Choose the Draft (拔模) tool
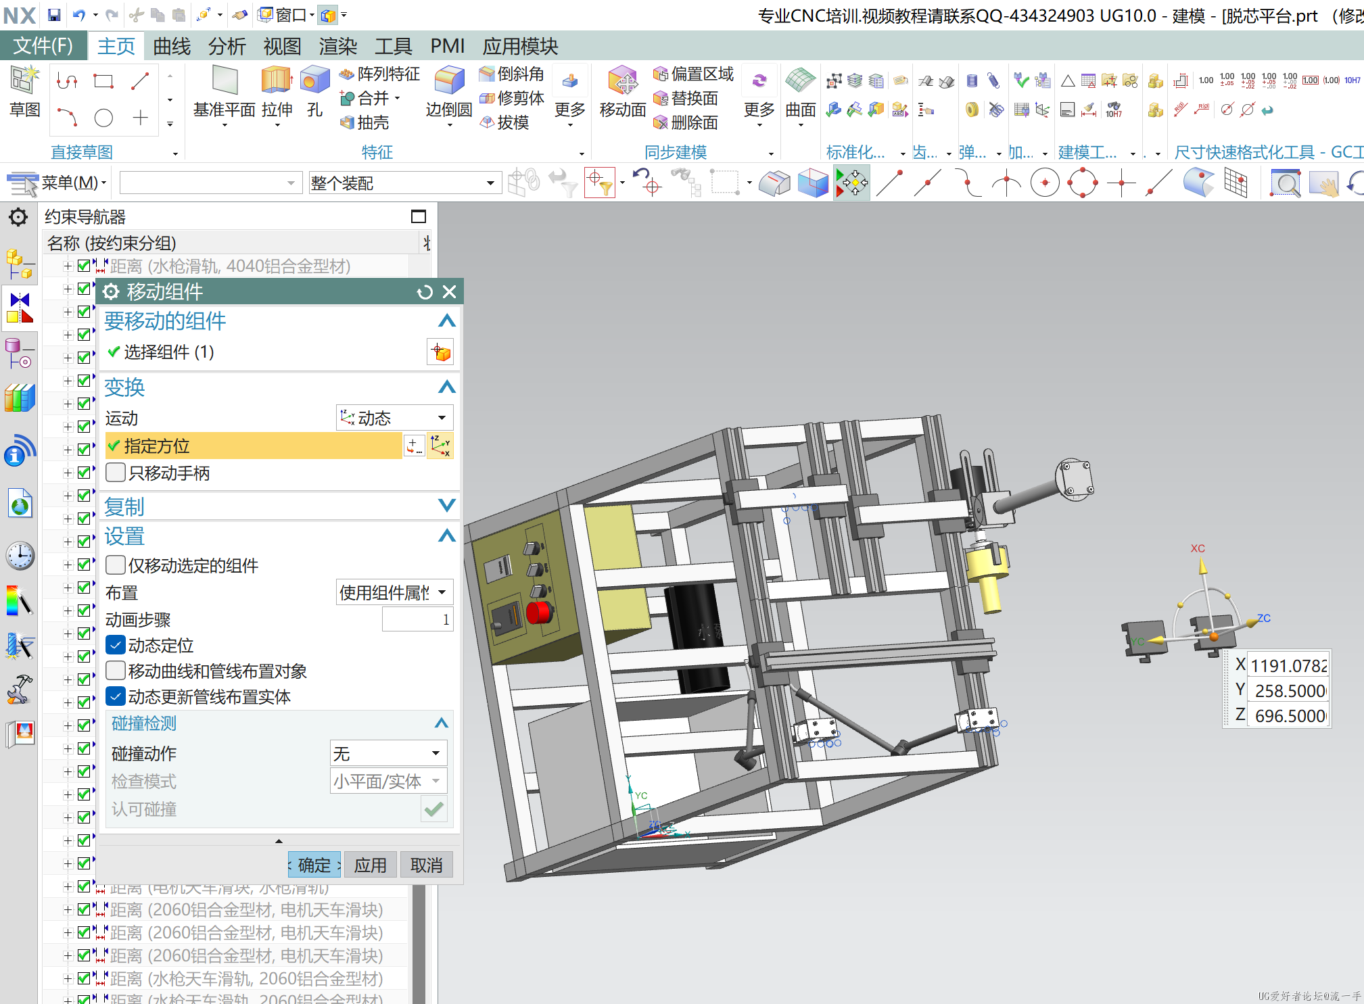 click(504, 122)
